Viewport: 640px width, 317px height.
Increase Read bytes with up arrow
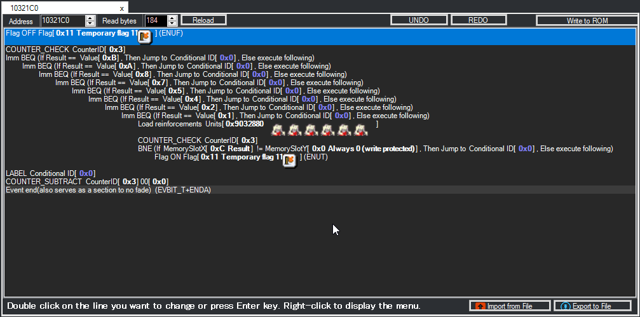(x=173, y=18)
